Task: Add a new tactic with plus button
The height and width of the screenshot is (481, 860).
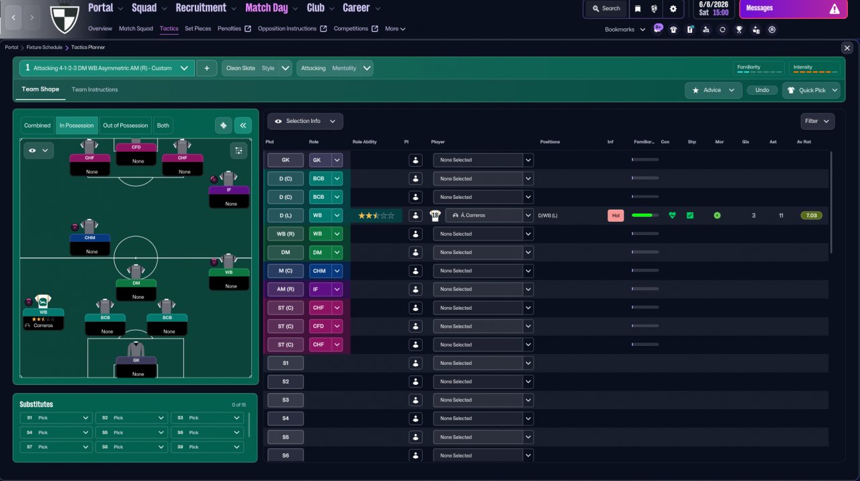Action: click(x=206, y=68)
